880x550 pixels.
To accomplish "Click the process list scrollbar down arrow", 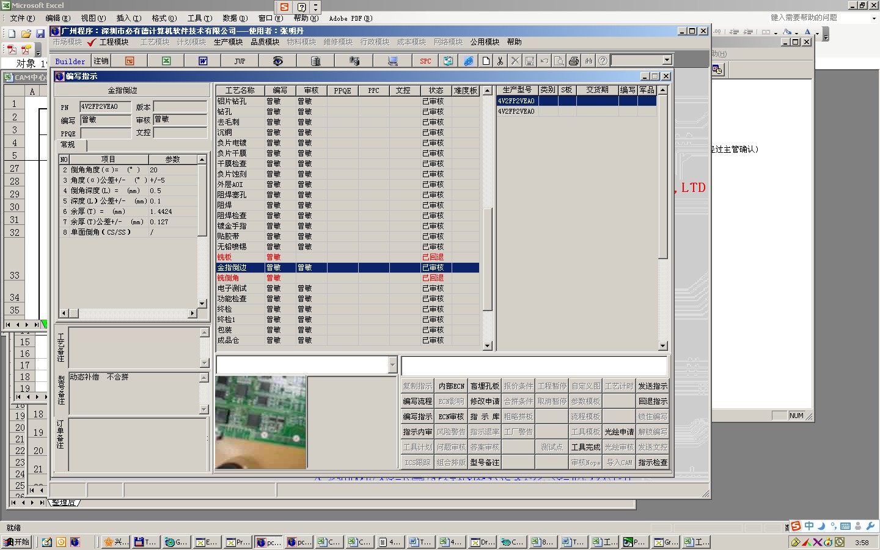I will [488, 346].
